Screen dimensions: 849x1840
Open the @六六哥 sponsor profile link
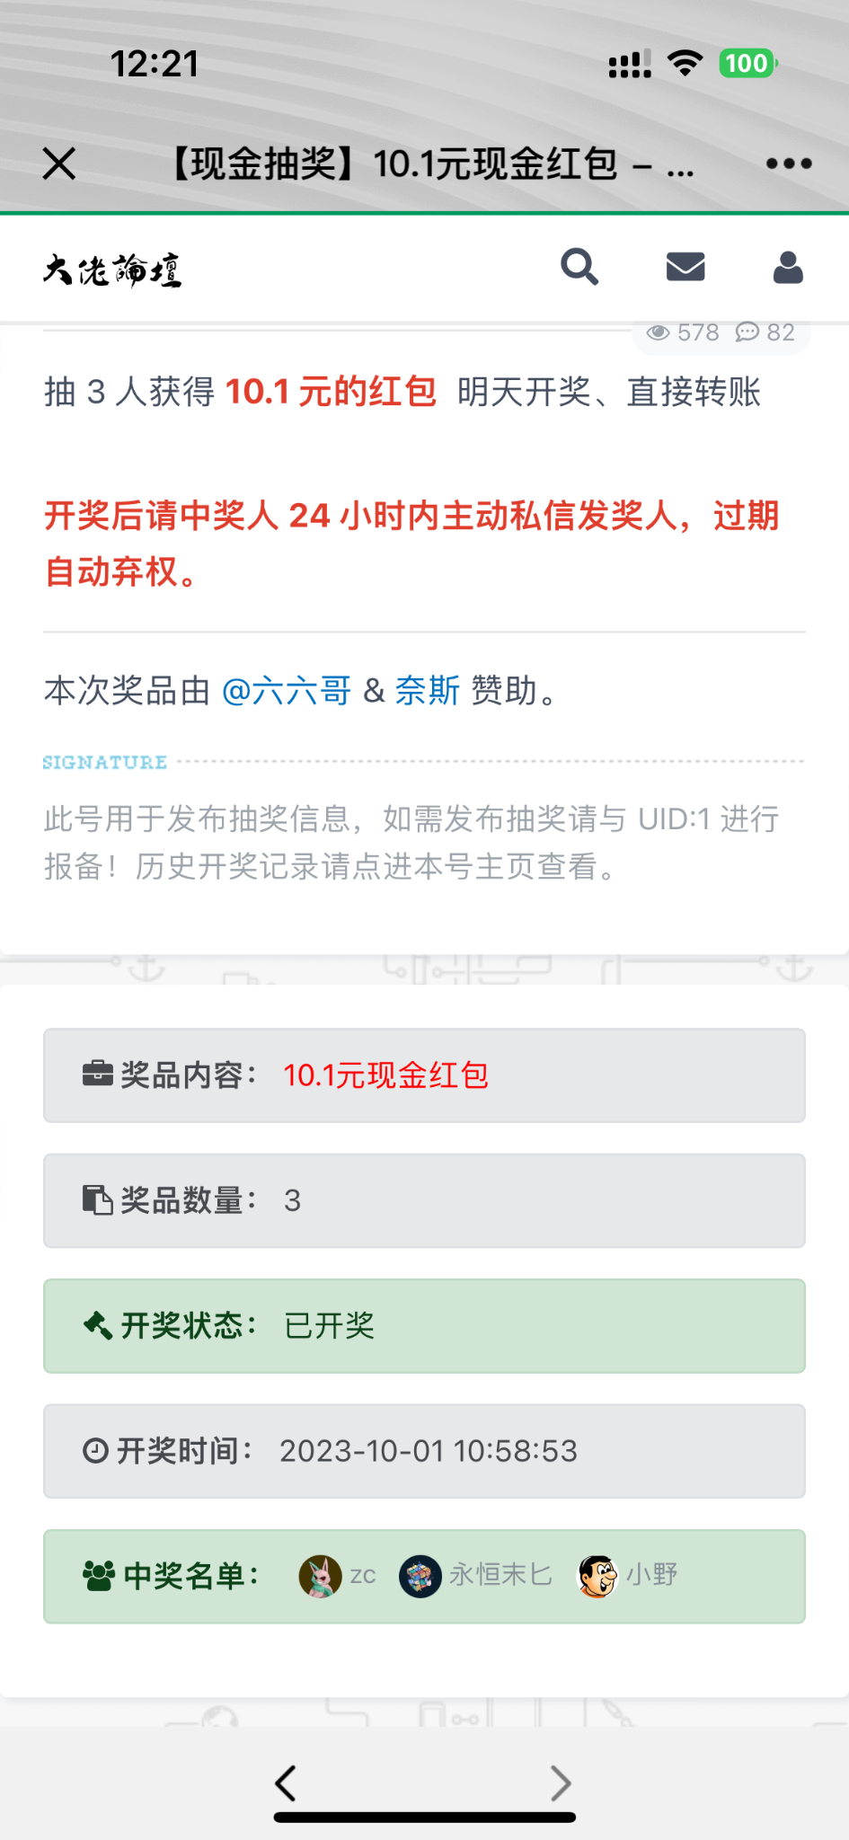pos(286,691)
